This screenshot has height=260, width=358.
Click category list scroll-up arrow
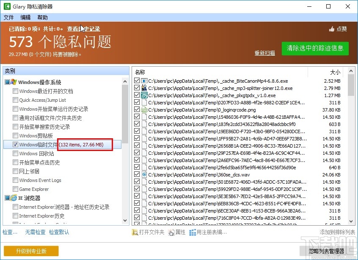pyautogui.click(x=125, y=81)
